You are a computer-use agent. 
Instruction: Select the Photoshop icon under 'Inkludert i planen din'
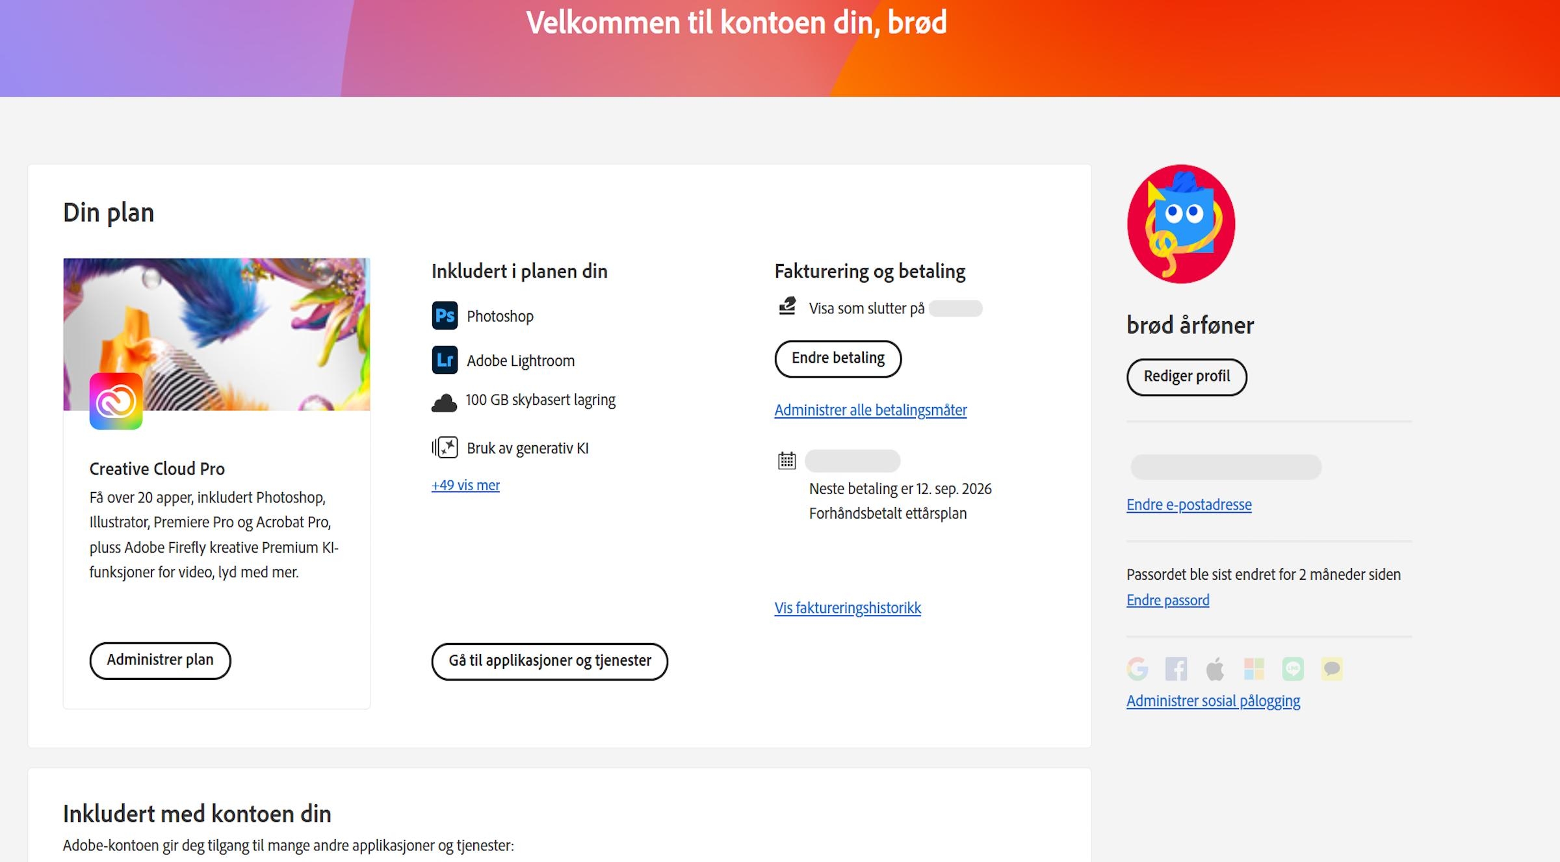tap(445, 316)
